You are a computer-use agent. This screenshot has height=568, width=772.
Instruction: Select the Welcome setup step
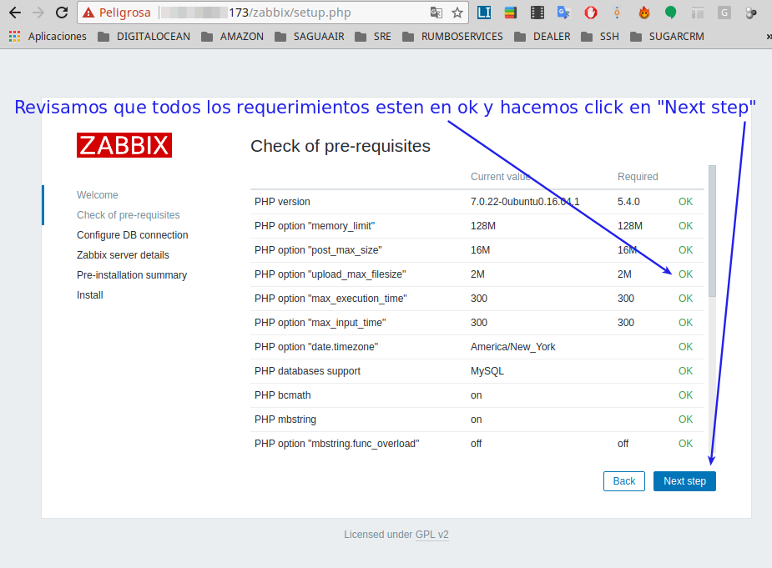pyautogui.click(x=98, y=195)
